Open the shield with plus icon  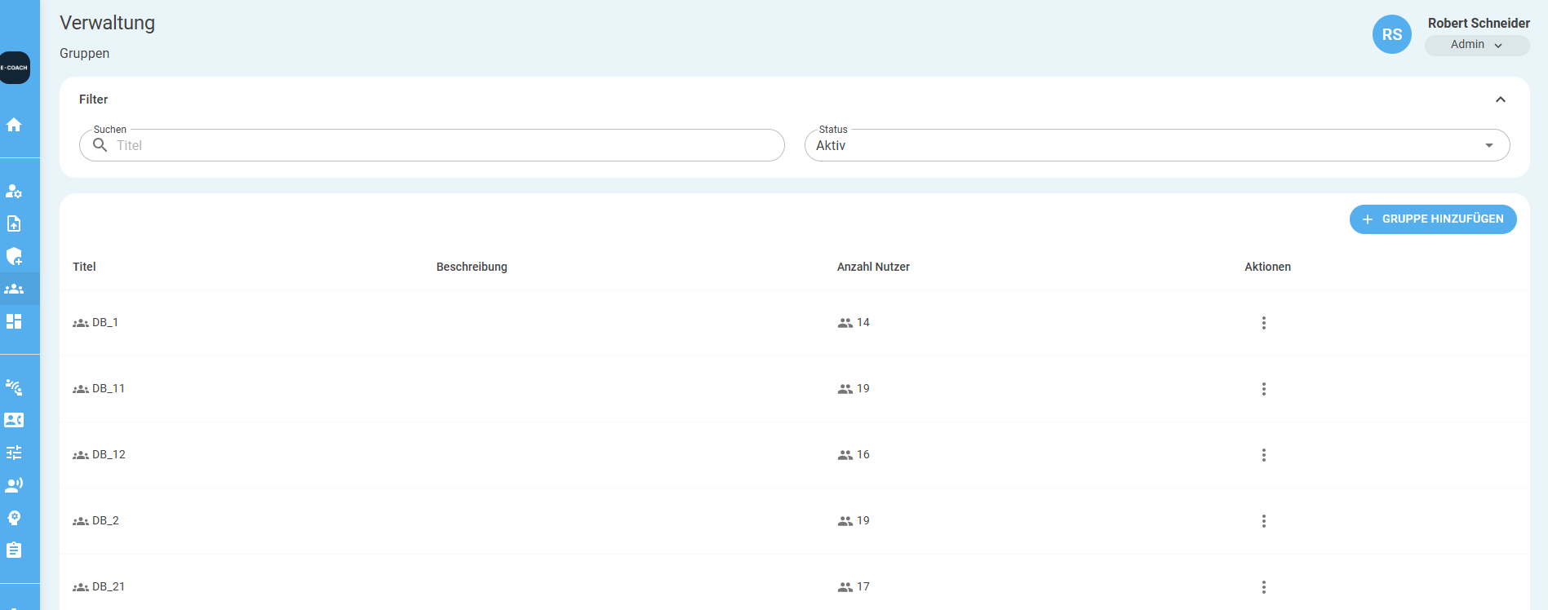(x=14, y=256)
